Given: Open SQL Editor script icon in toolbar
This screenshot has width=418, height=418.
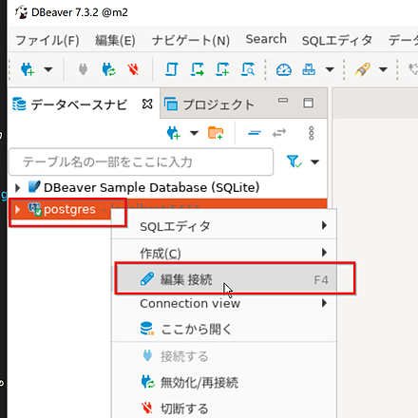Looking at the screenshot, I should click(172, 69).
